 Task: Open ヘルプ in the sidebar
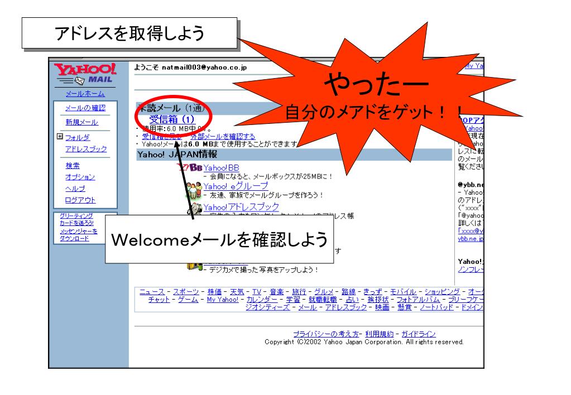(x=75, y=189)
